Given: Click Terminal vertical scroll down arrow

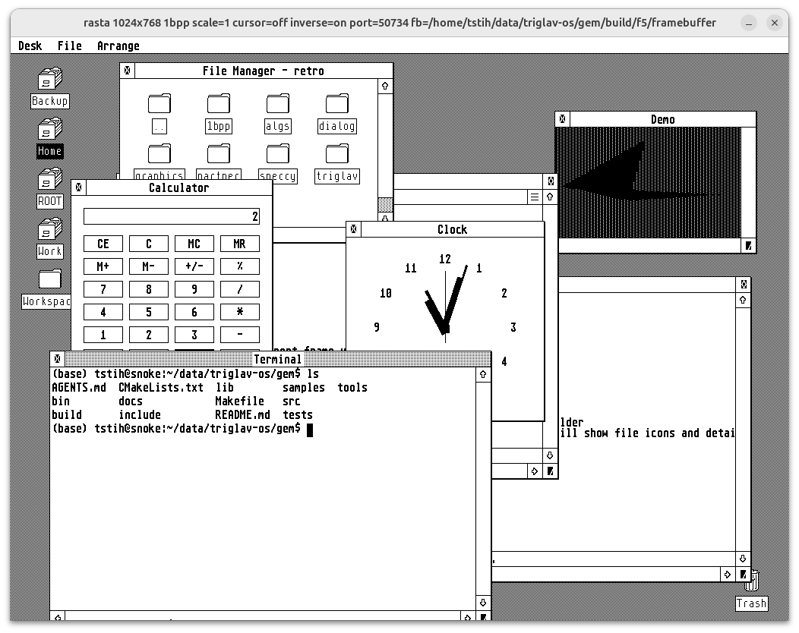Looking at the screenshot, I should tap(483, 603).
